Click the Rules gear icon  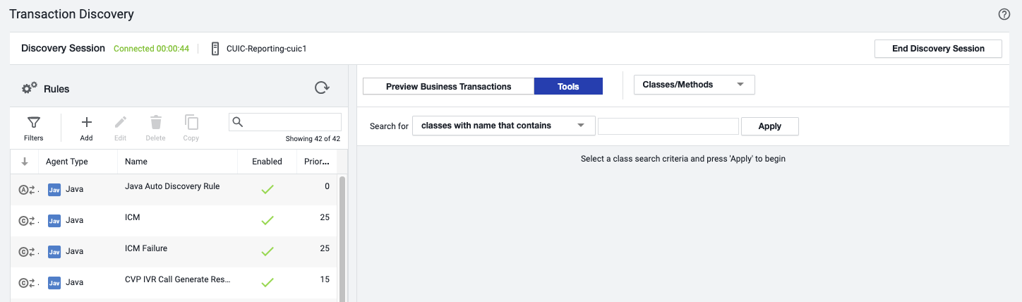pos(30,88)
